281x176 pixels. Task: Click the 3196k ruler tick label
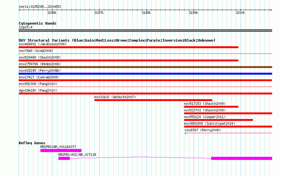52,13
